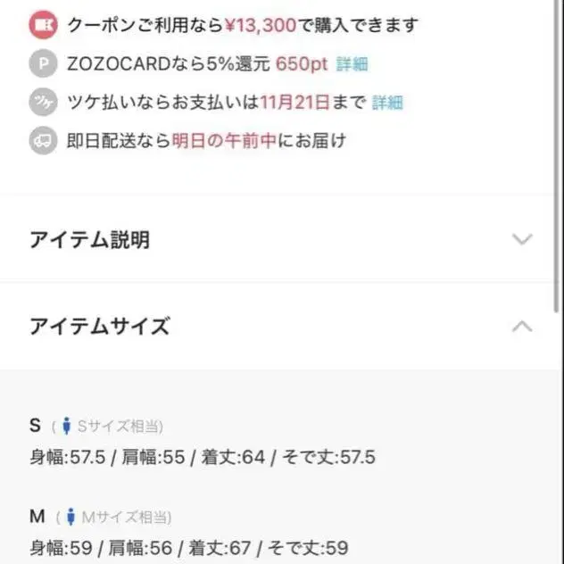Screen dimensions: 564x564
Task: Click the same-day delivery truck icon
Action: (x=43, y=141)
